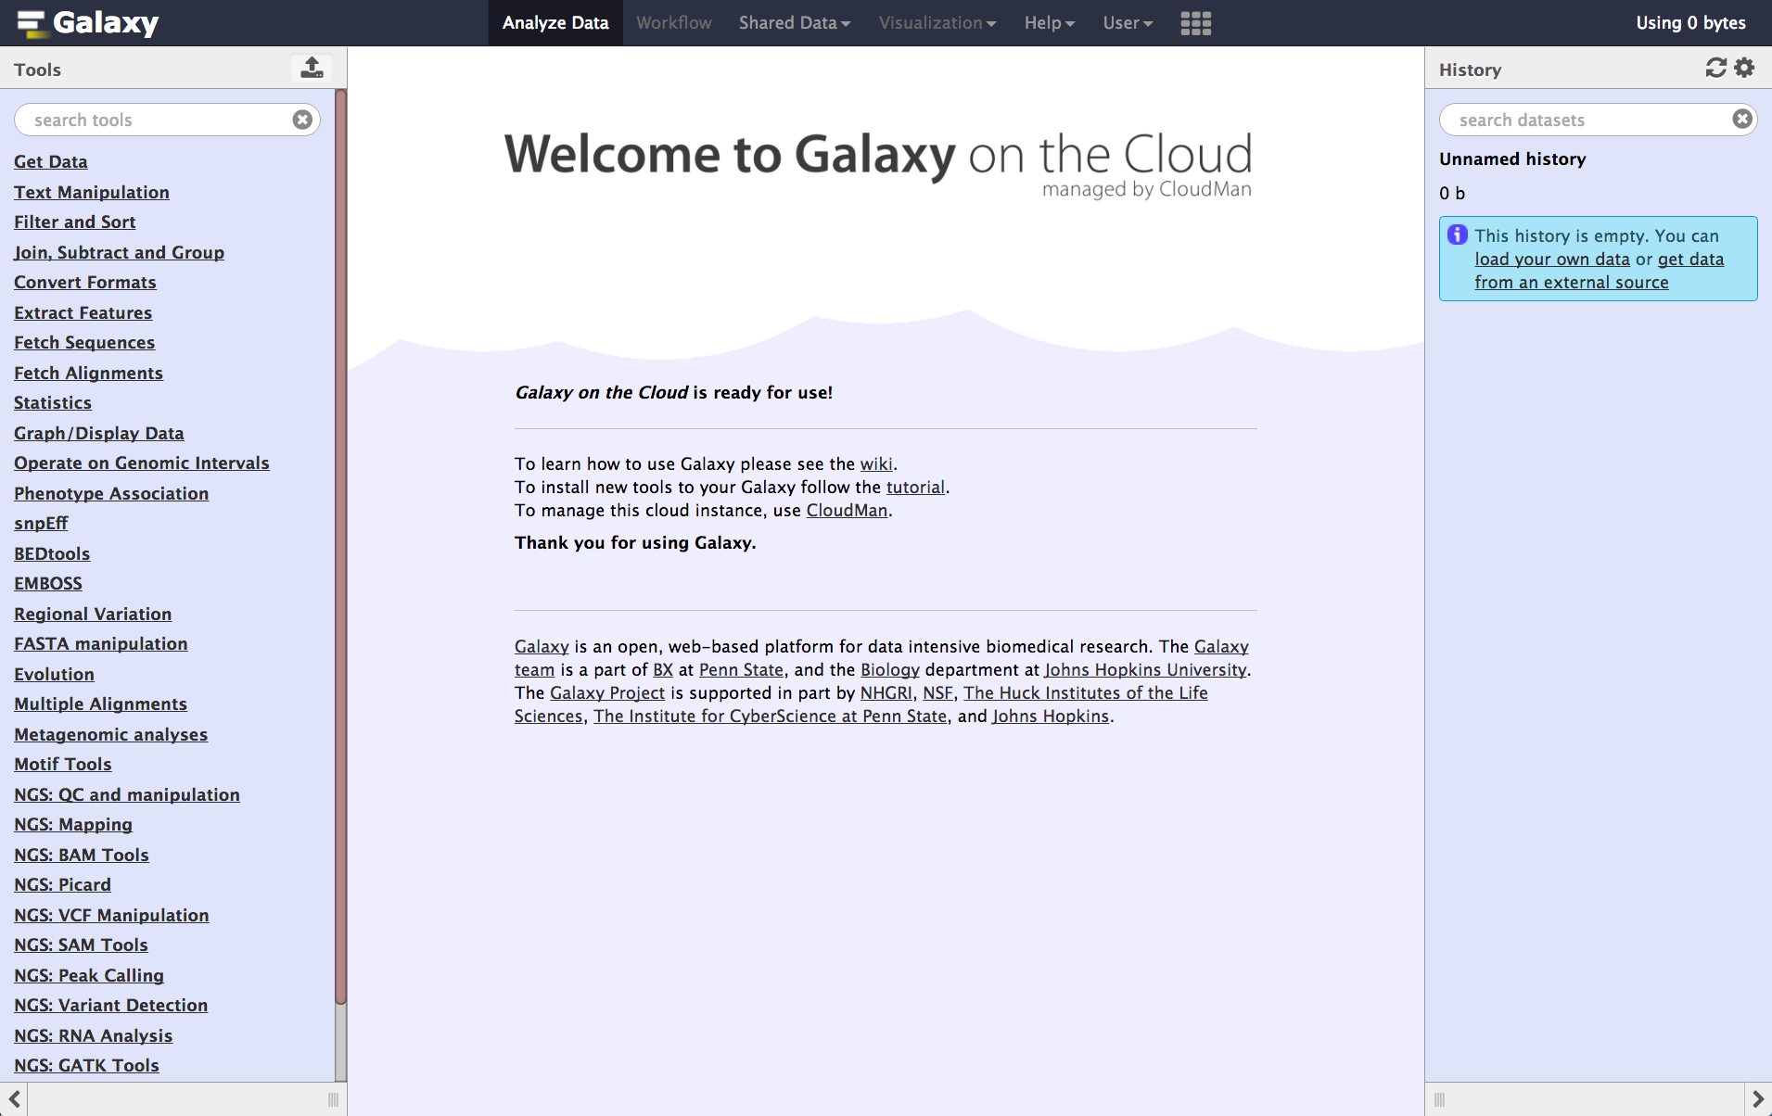Viewport: 1772px width, 1116px height.
Task: Open the NGS: VCF Manipulation section
Action: coord(111,915)
